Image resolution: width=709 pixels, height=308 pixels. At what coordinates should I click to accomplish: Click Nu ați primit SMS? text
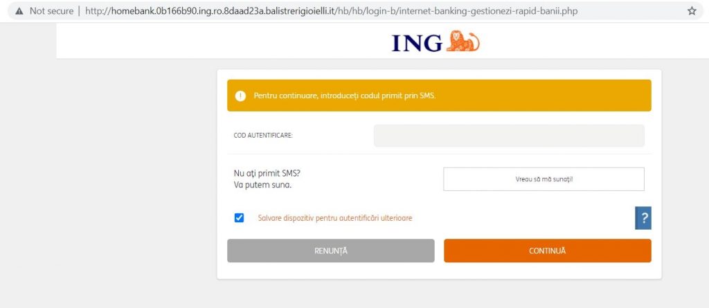point(267,173)
